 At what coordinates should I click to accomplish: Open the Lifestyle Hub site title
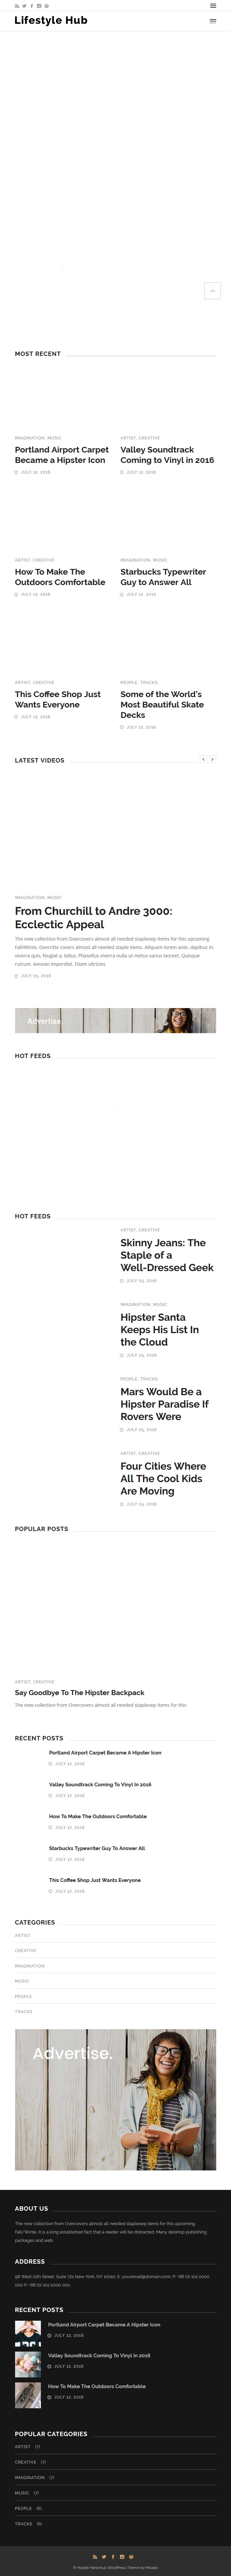pos(51,20)
